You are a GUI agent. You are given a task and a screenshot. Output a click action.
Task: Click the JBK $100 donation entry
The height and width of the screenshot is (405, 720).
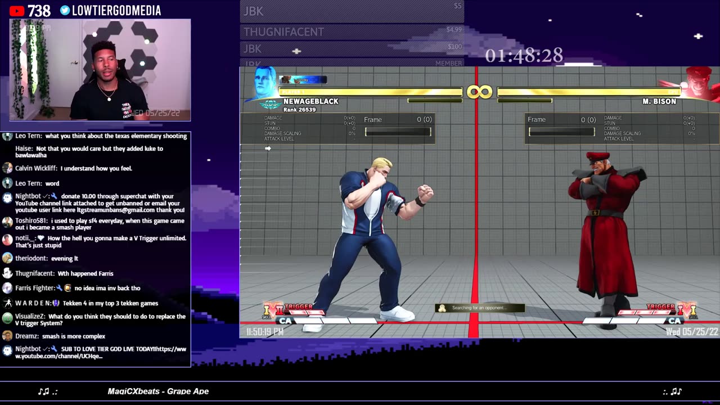click(352, 49)
